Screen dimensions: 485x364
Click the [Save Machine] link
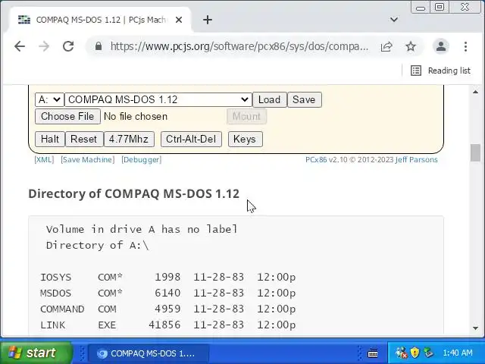click(88, 160)
